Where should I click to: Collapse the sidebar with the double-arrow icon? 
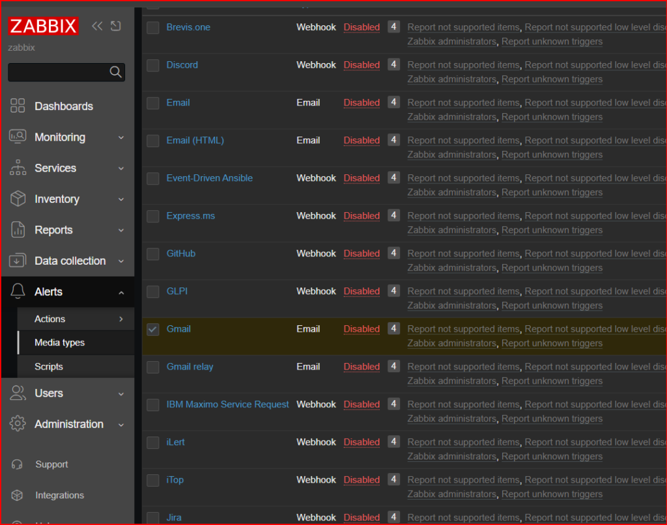click(x=97, y=26)
